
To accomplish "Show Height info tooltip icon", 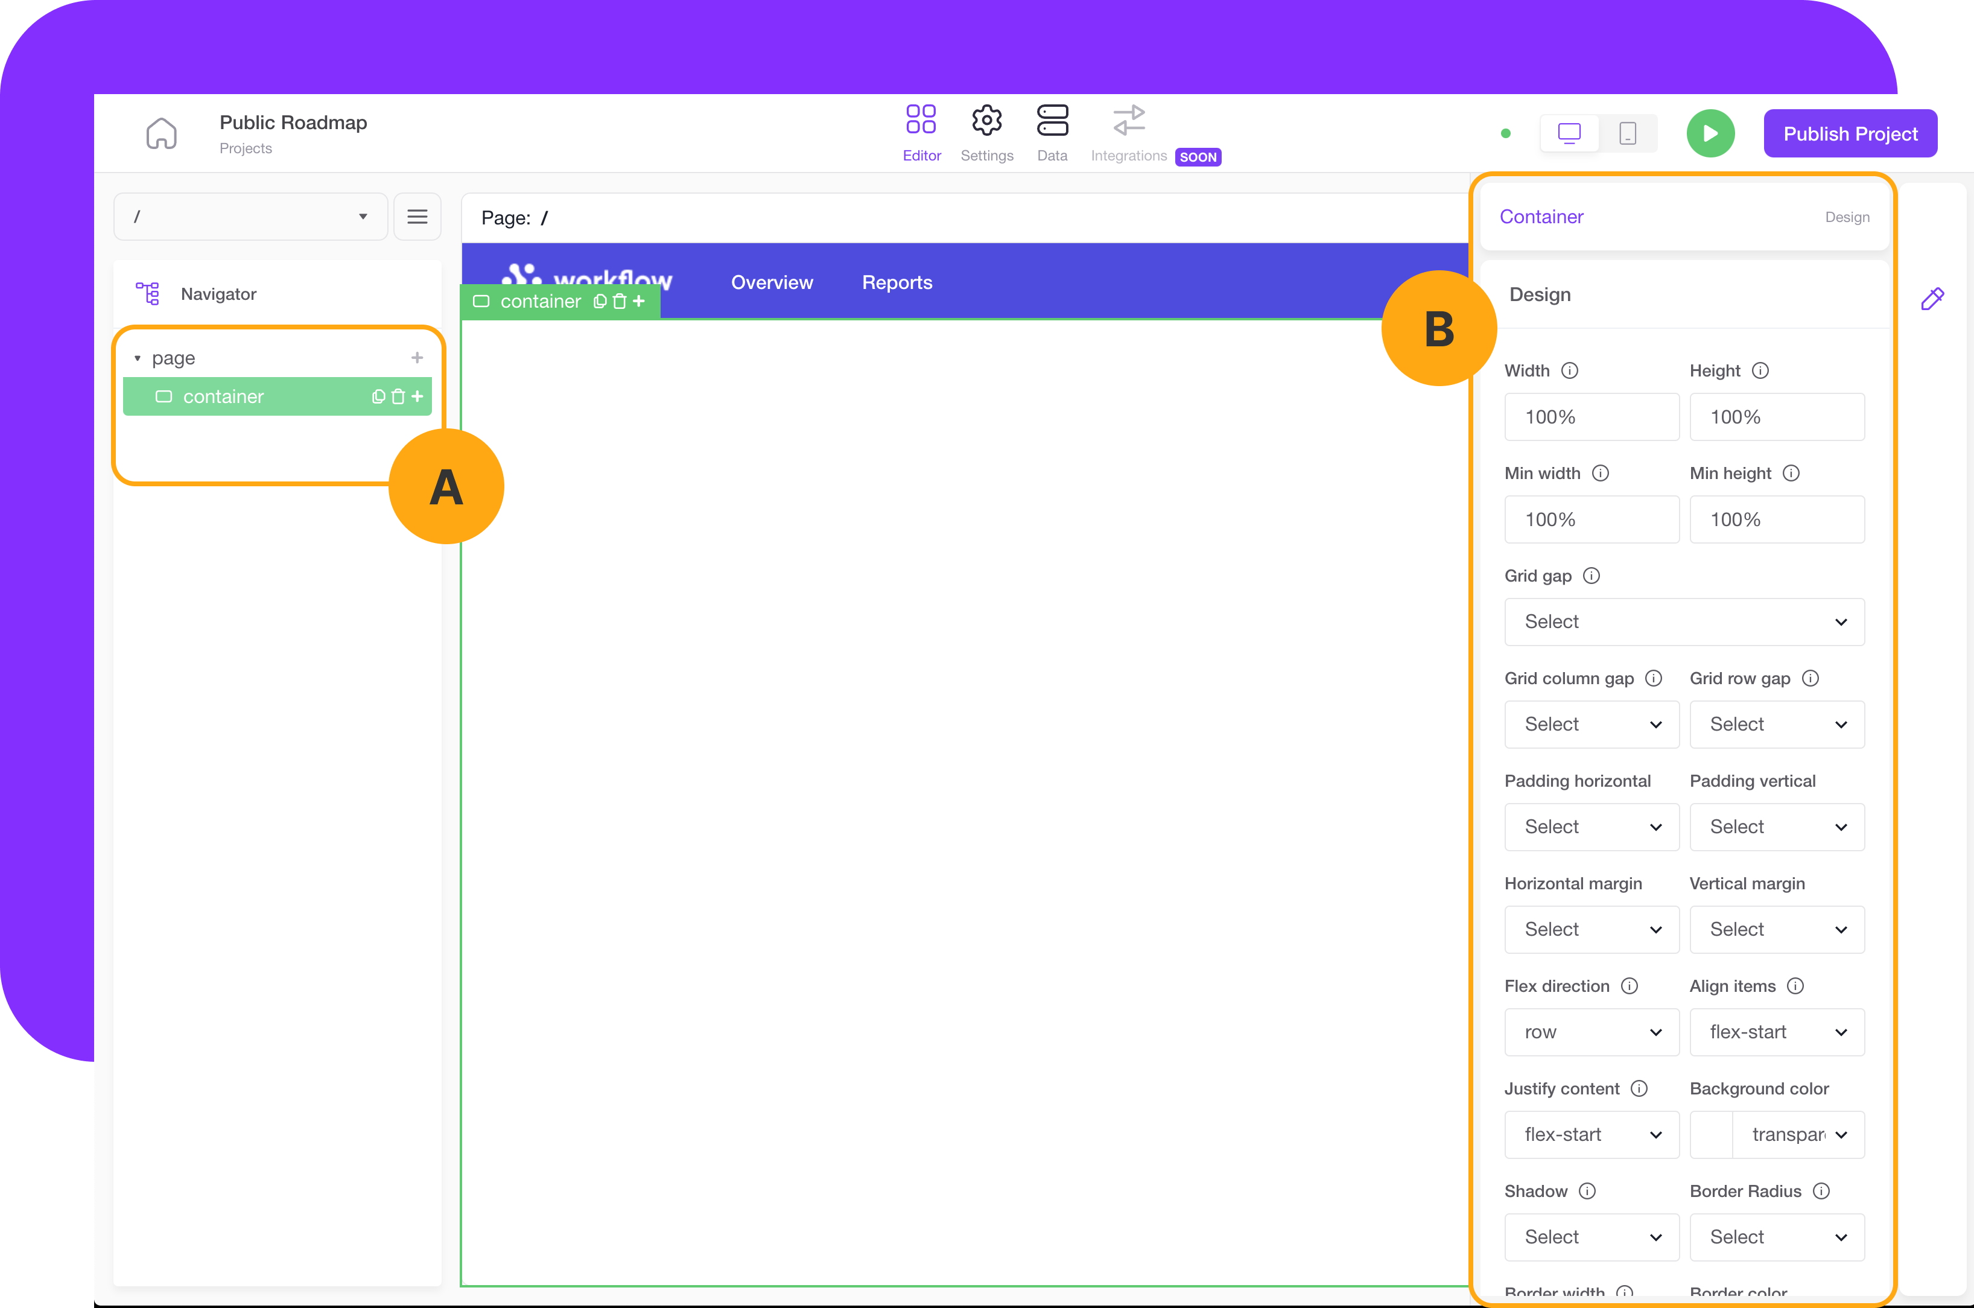I will click(1760, 370).
